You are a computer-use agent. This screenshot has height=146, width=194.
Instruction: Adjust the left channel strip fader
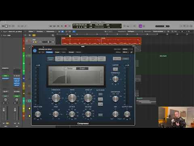point(4,109)
